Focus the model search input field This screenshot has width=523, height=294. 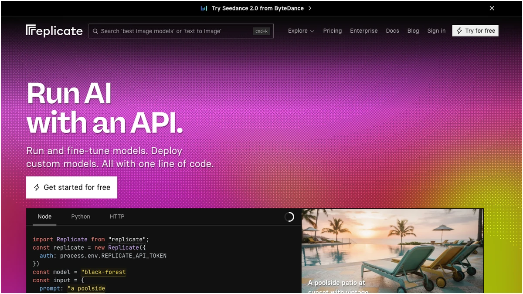tap(174, 31)
